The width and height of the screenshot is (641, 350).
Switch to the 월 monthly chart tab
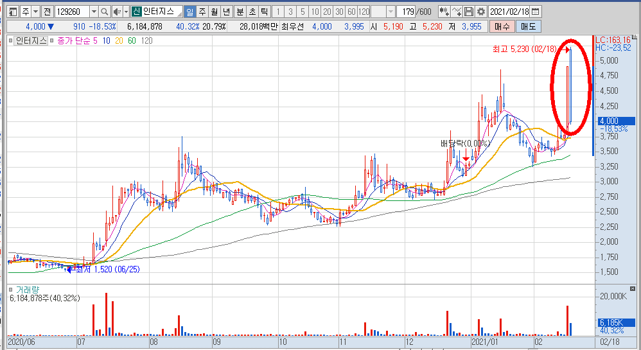(x=214, y=12)
